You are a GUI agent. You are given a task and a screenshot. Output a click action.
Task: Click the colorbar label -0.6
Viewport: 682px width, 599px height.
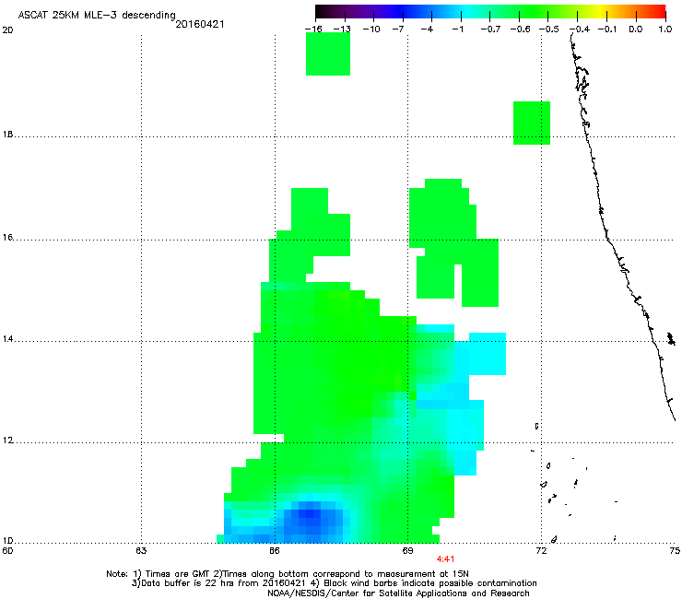520,29
